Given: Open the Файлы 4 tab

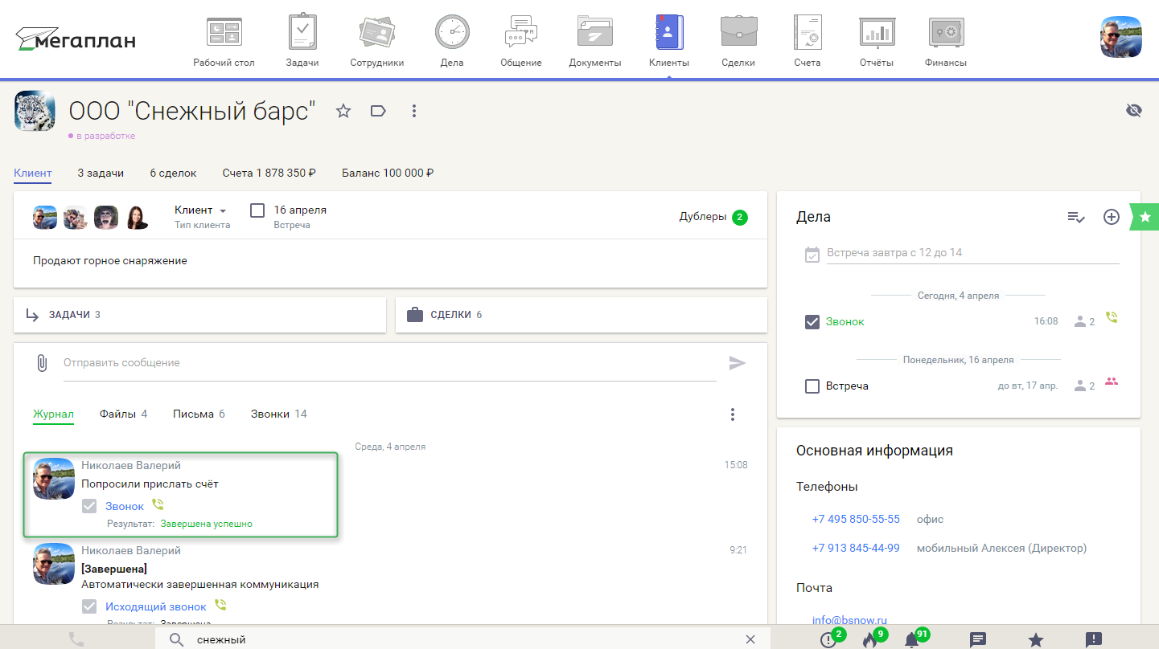Looking at the screenshot, I should pyautogui.click(x=123, y=414).
